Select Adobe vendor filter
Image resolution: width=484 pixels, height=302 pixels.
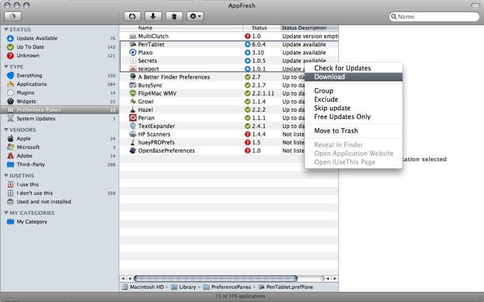tap(59, 156)
